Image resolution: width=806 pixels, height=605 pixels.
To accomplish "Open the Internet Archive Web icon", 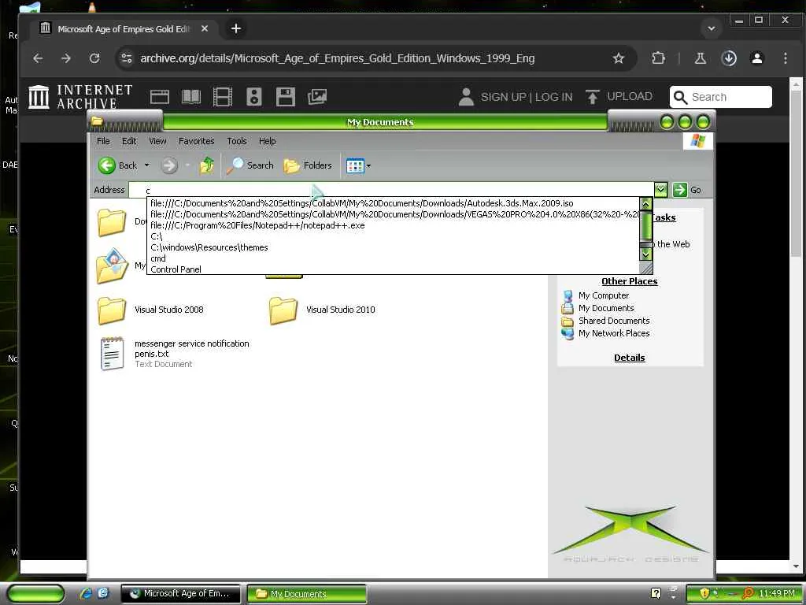I will pos(159,97).
